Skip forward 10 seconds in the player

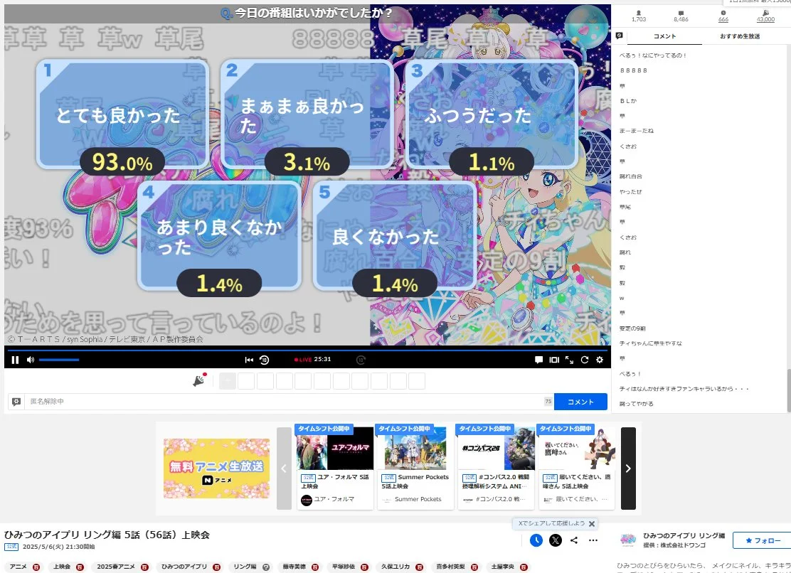point(361,360)
